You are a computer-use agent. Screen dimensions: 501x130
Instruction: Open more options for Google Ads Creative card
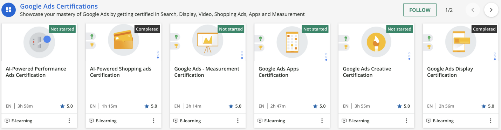pos(406,121)
